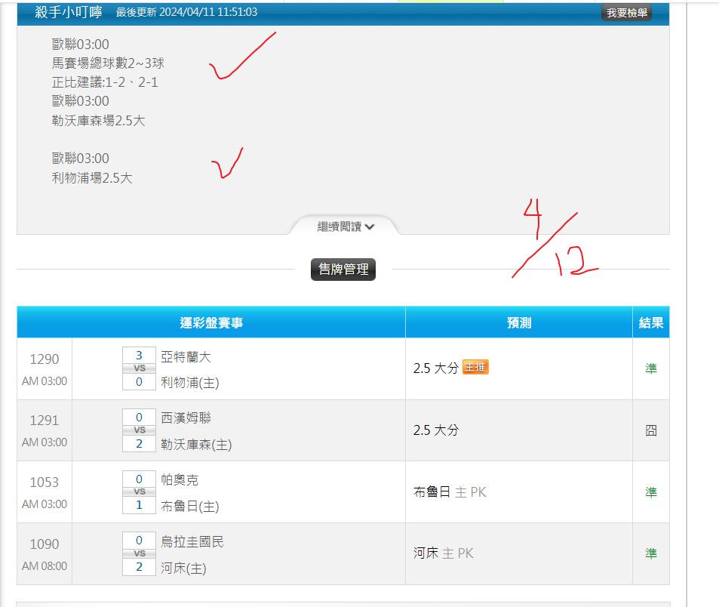The image size is (719, 607).
Task: Select the 預測 column header
Action: [519, 323]
